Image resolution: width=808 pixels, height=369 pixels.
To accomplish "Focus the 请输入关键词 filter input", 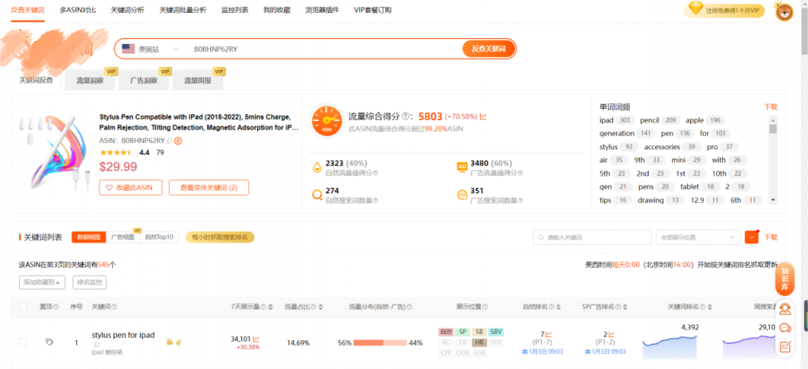I will coord(592,237).
